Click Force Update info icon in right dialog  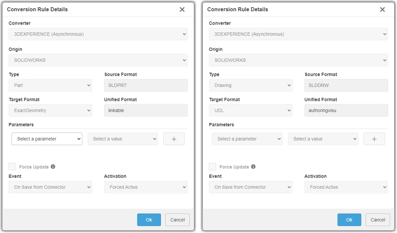pos(253,167)
